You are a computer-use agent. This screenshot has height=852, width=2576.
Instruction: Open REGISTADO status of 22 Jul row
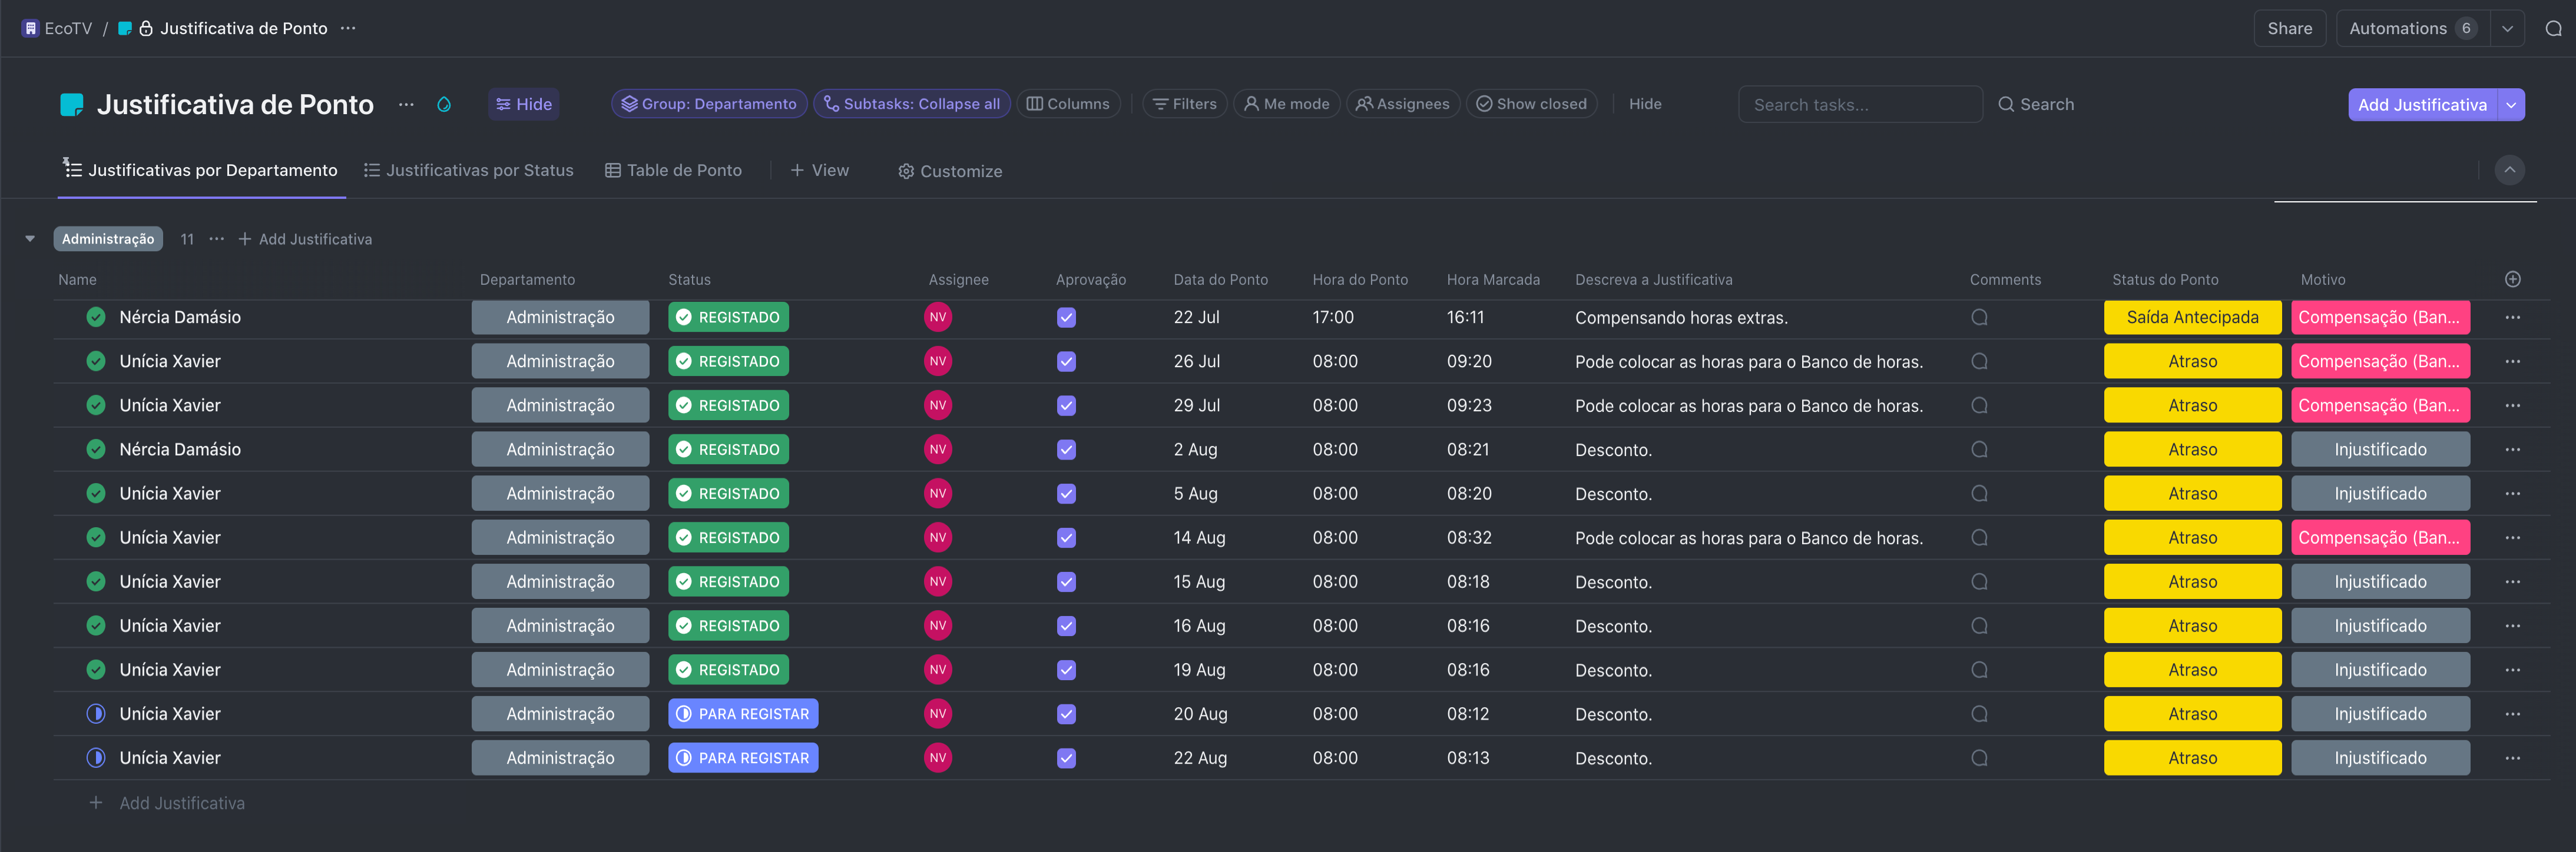(728, 318)
